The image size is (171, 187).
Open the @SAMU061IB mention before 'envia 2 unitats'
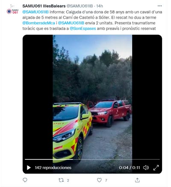click(x=71, y=23)
